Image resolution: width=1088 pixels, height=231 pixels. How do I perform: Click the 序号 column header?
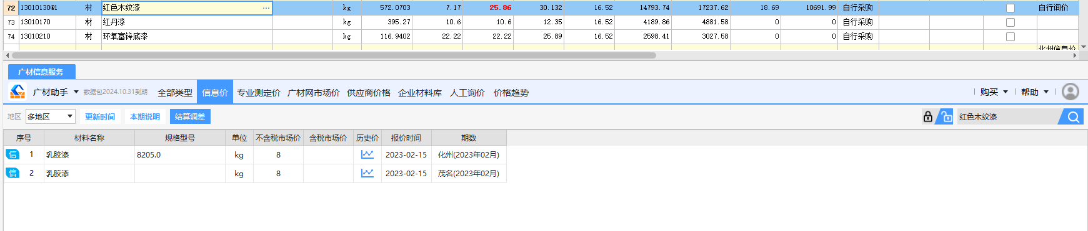click(x=24, y=138)
